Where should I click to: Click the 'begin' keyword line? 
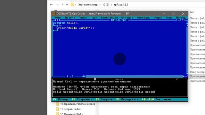(x=57, y=25)
